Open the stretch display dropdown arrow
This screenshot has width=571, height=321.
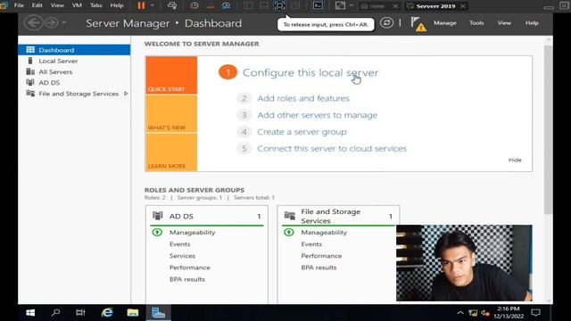click(x=351, y=5)
